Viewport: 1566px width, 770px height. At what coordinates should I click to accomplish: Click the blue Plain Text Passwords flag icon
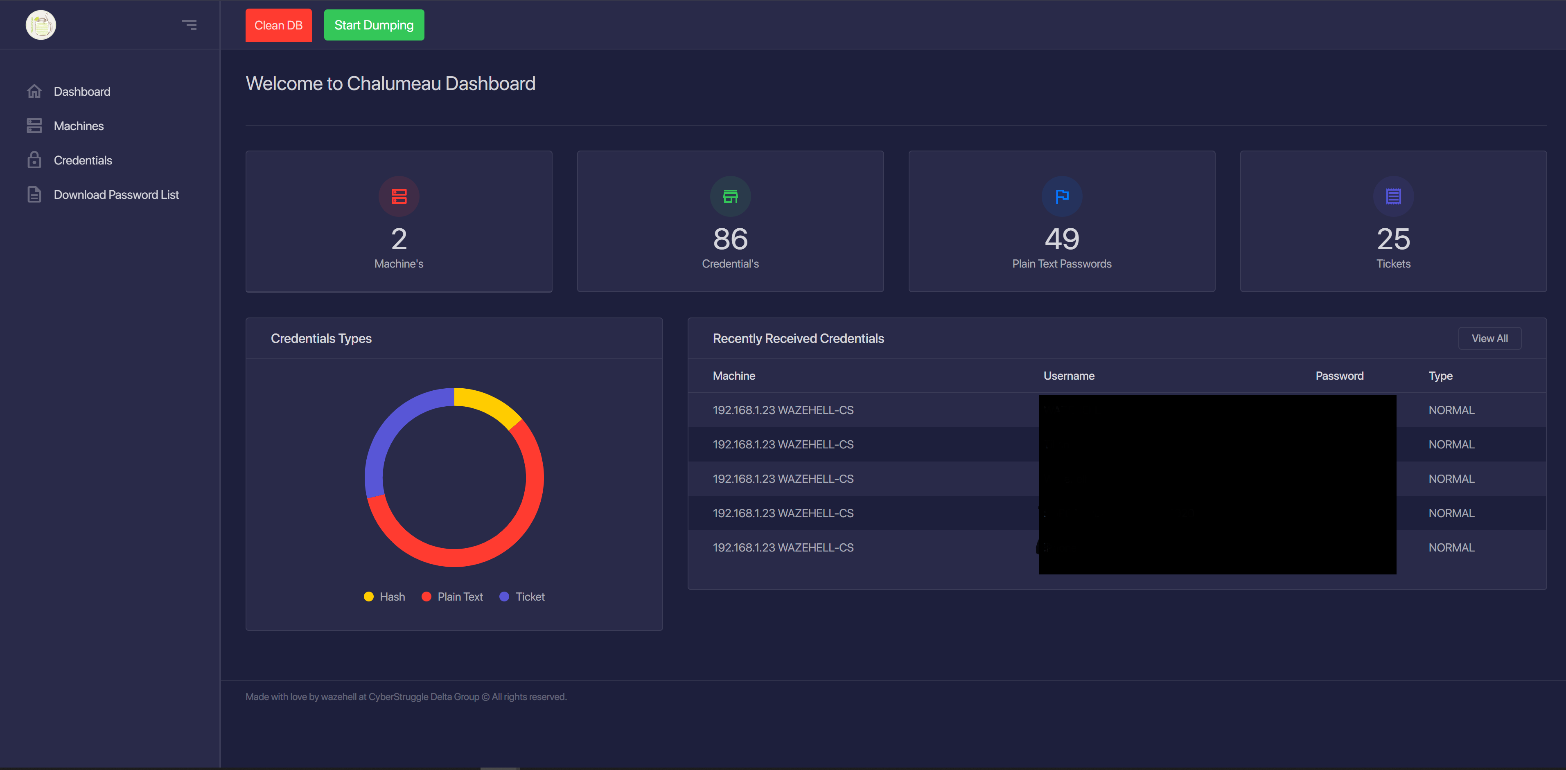coord(1061,196)
